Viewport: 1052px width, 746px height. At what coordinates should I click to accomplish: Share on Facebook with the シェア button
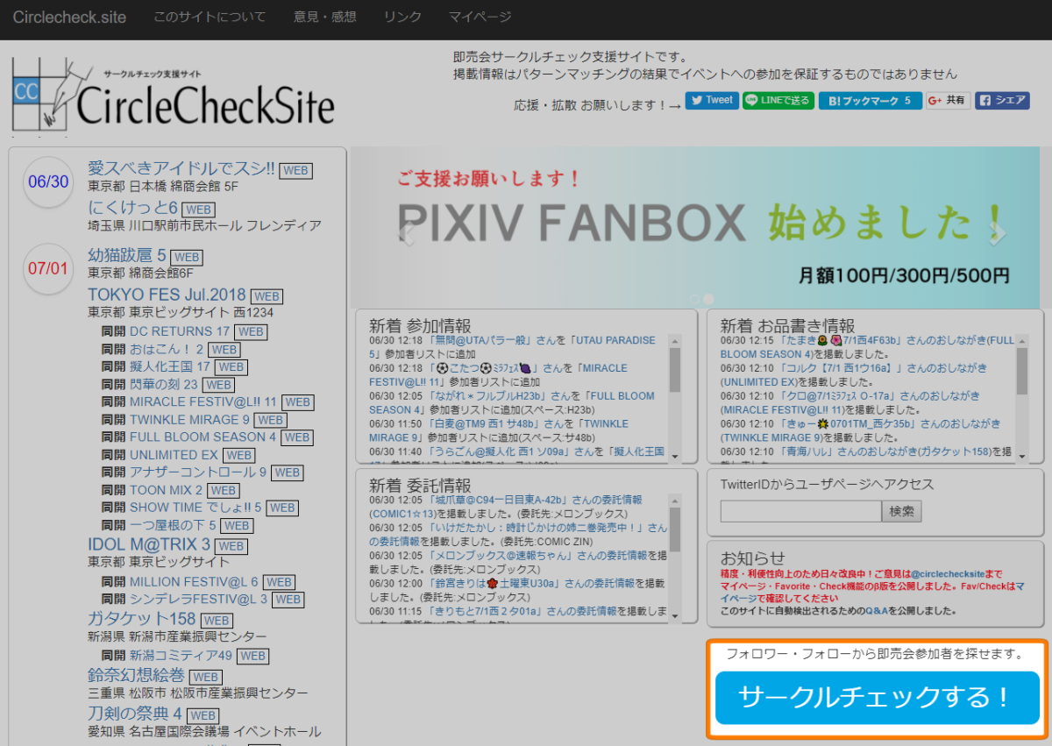1002,101
